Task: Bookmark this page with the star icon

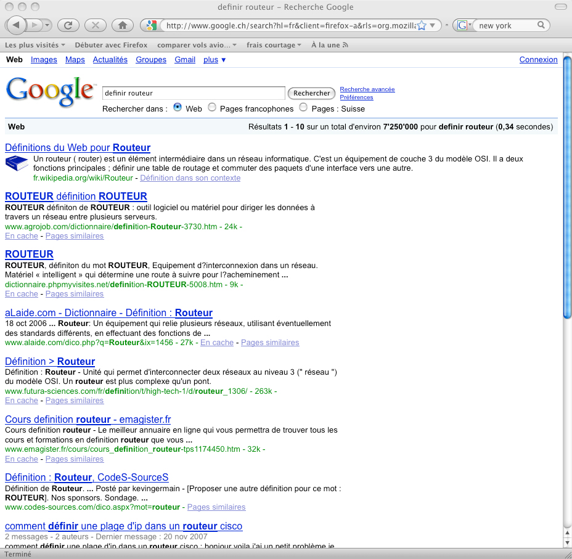Action: pos(422,25)
